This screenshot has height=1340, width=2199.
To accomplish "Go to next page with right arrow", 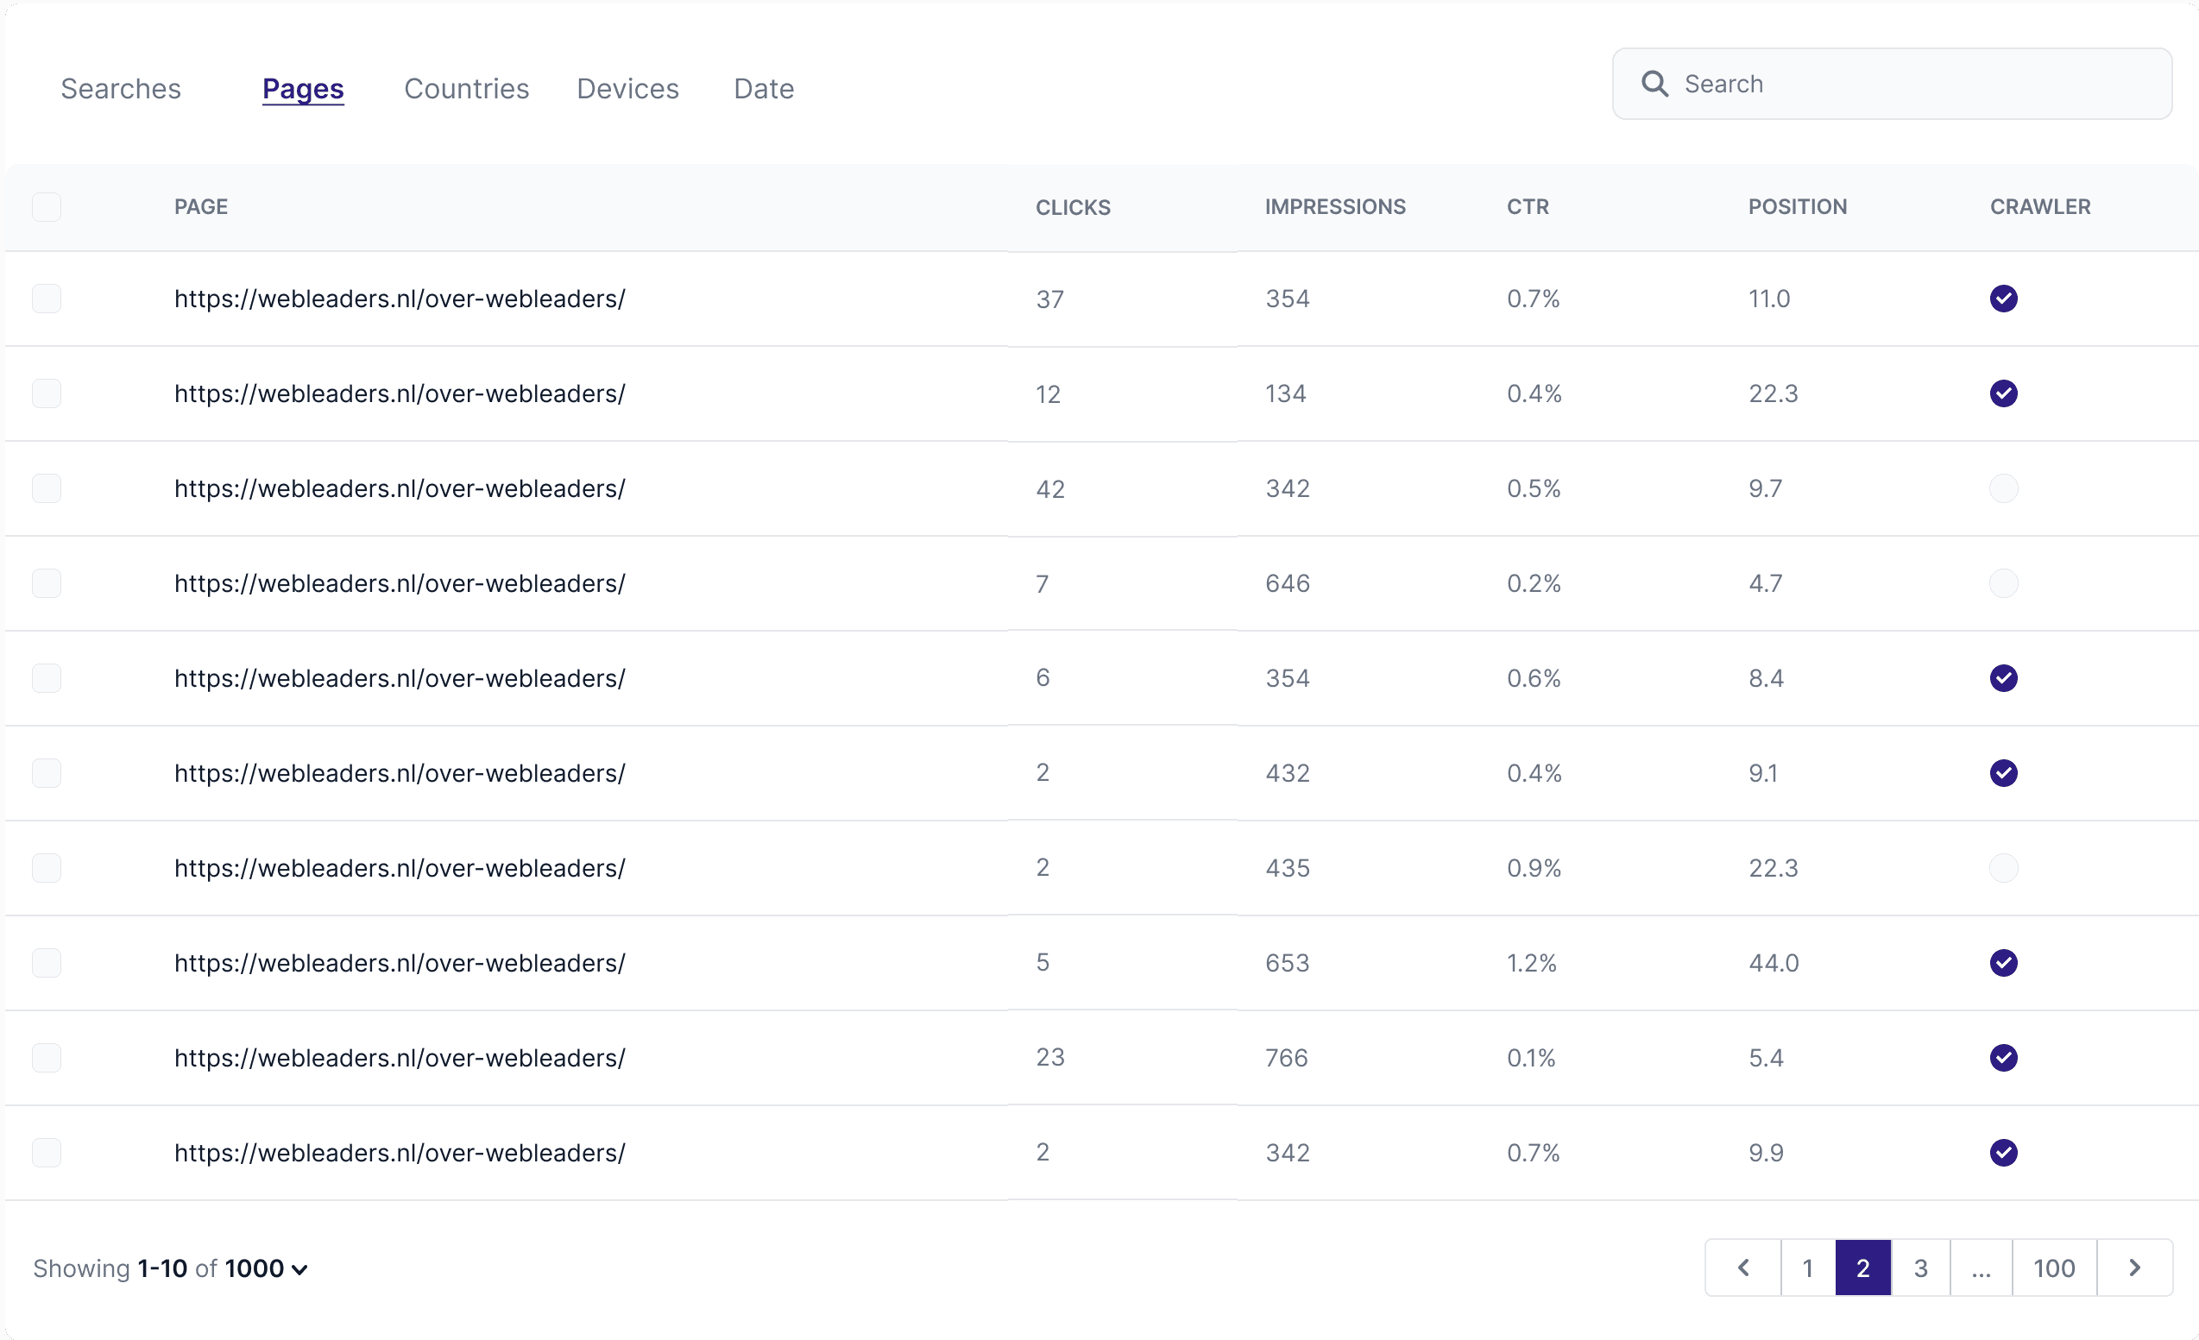I will 2134,1268.
